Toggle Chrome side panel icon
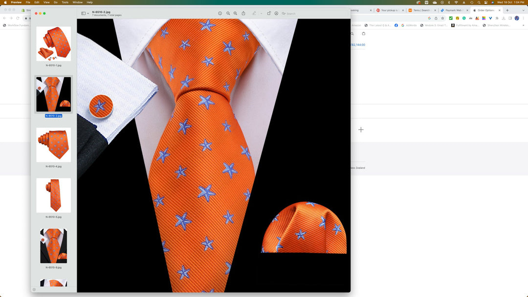This screenshot has height=297, width=528. click(509, 18)
